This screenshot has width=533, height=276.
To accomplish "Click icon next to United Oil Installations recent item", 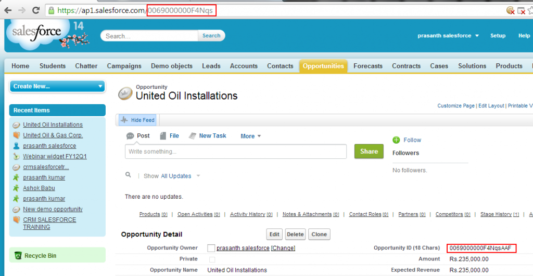I will [16, 125].
